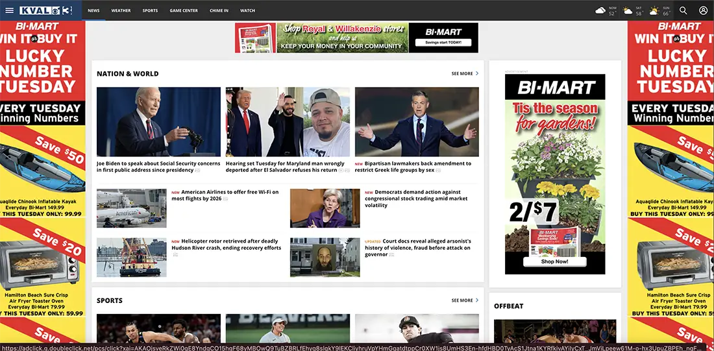714x351 pixels.
Task: Click the Bi-Mart top banner advertisement
Action: (x=356, y=38)
